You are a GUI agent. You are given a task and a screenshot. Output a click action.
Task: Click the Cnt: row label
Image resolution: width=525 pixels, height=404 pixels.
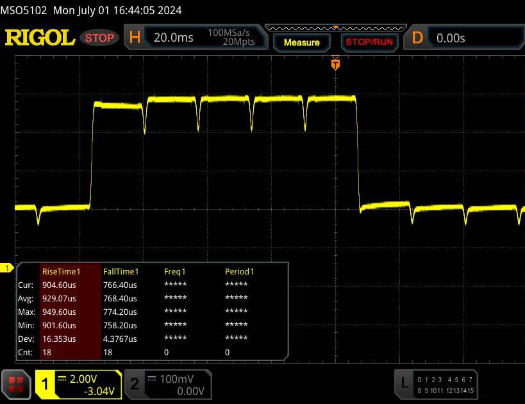pyautogui.click(x=26, y=353)
